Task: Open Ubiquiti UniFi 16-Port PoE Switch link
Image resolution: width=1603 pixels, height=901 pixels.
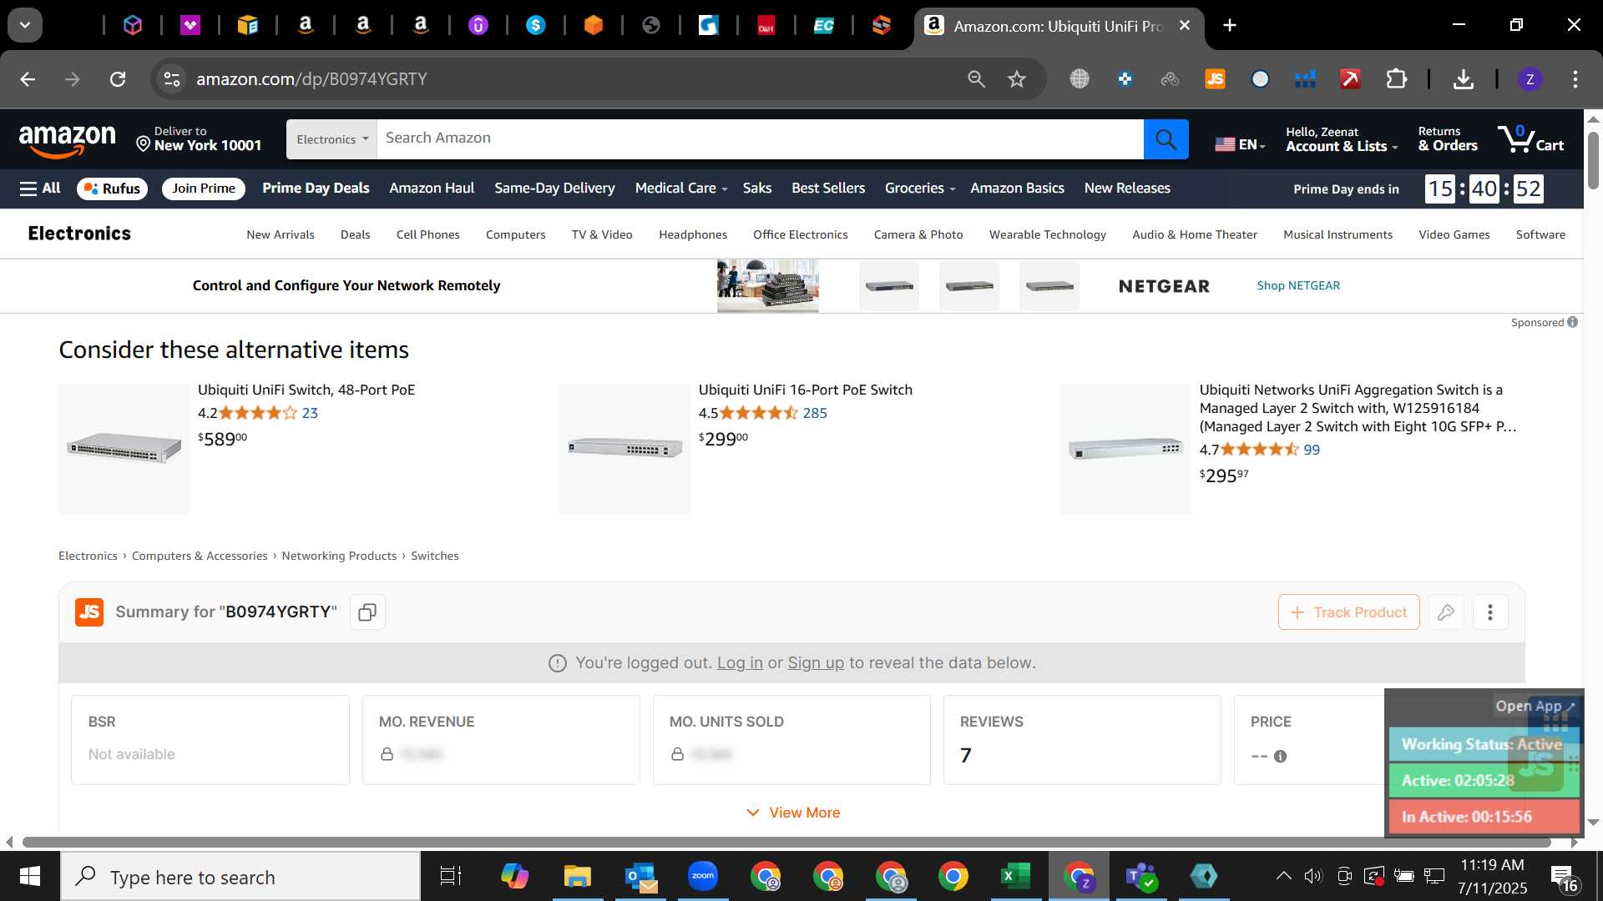Action: tap(805, 390)
